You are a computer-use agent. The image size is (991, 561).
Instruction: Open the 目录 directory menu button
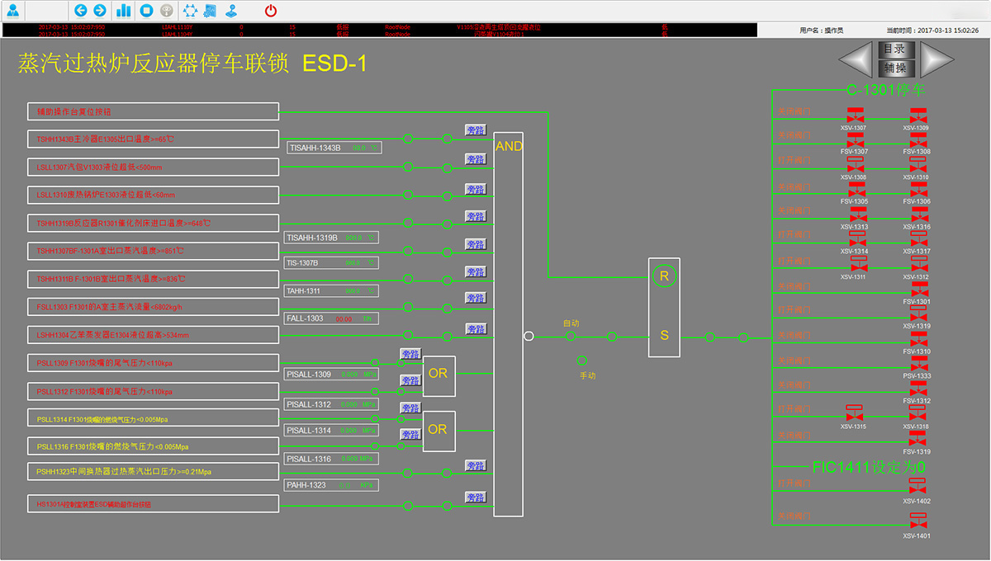pos(895,49)
